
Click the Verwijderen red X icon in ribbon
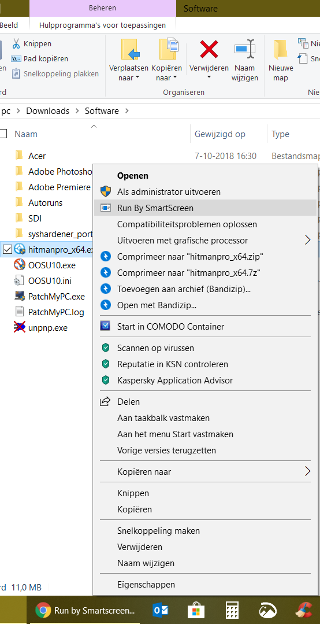point(209,49)
